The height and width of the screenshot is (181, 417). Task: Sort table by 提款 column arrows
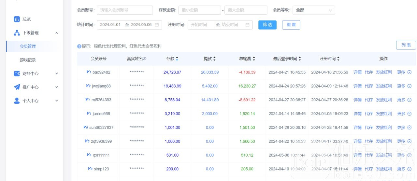coord(214,59)
